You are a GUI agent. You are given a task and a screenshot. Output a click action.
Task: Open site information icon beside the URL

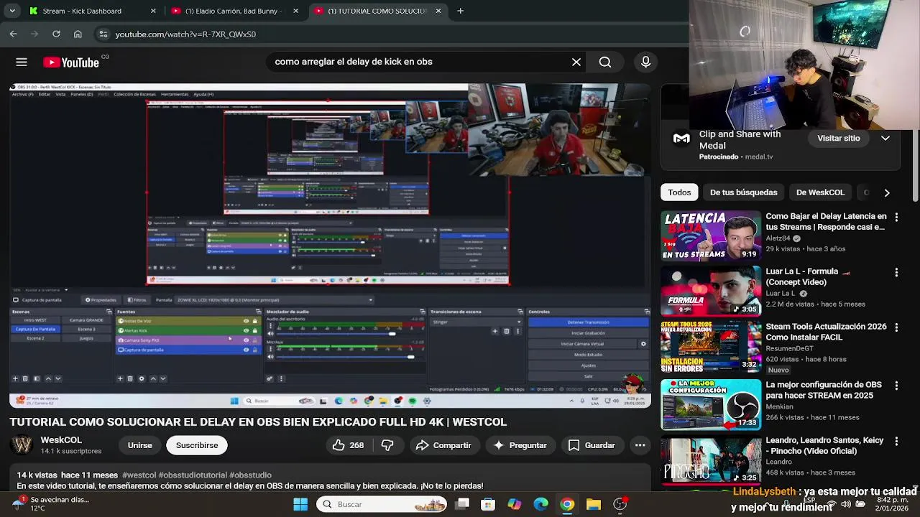click(103, 34)
